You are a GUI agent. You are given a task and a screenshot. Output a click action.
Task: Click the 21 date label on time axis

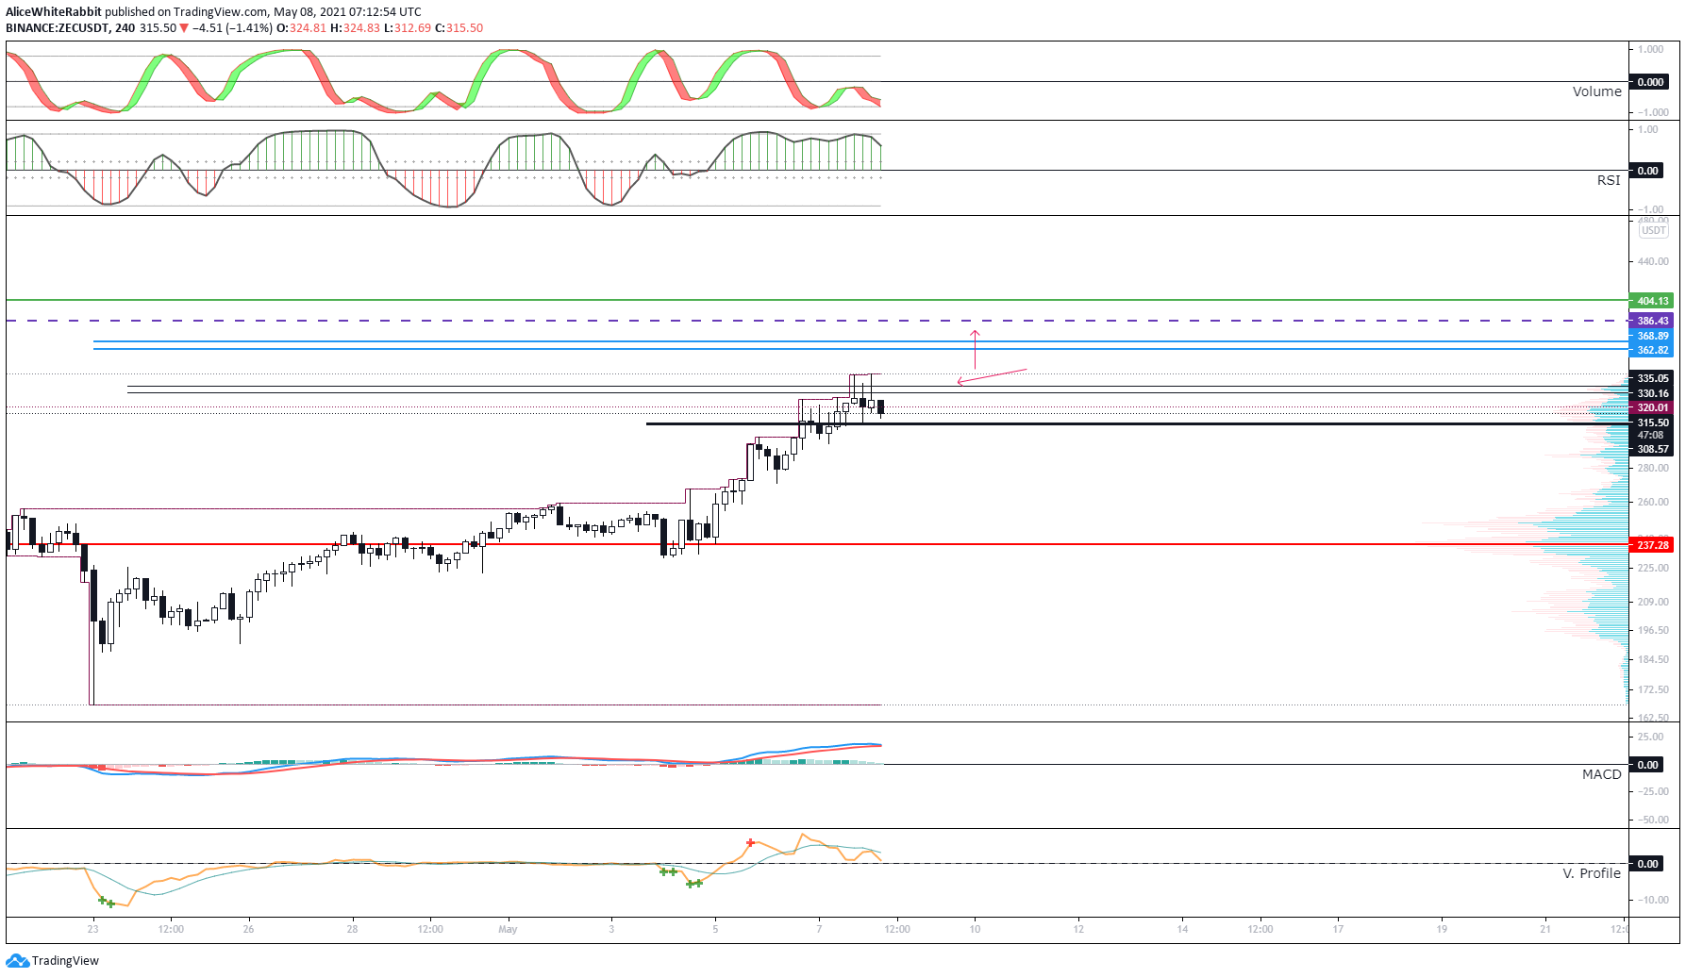(1545, 929)
